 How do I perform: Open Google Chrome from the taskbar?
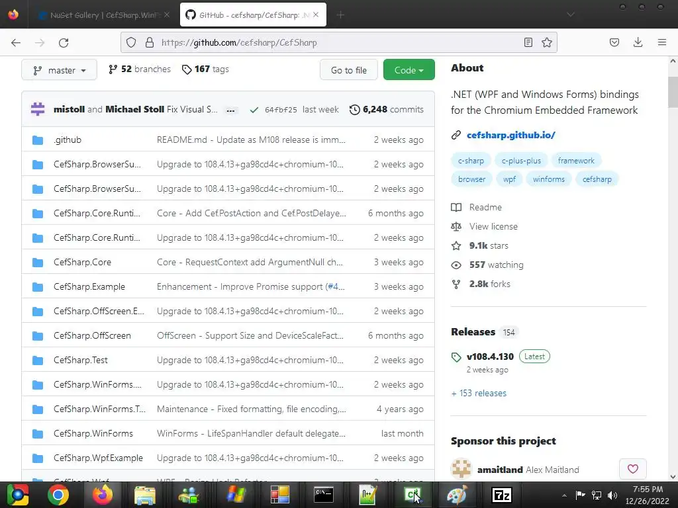tap(58, 495)
